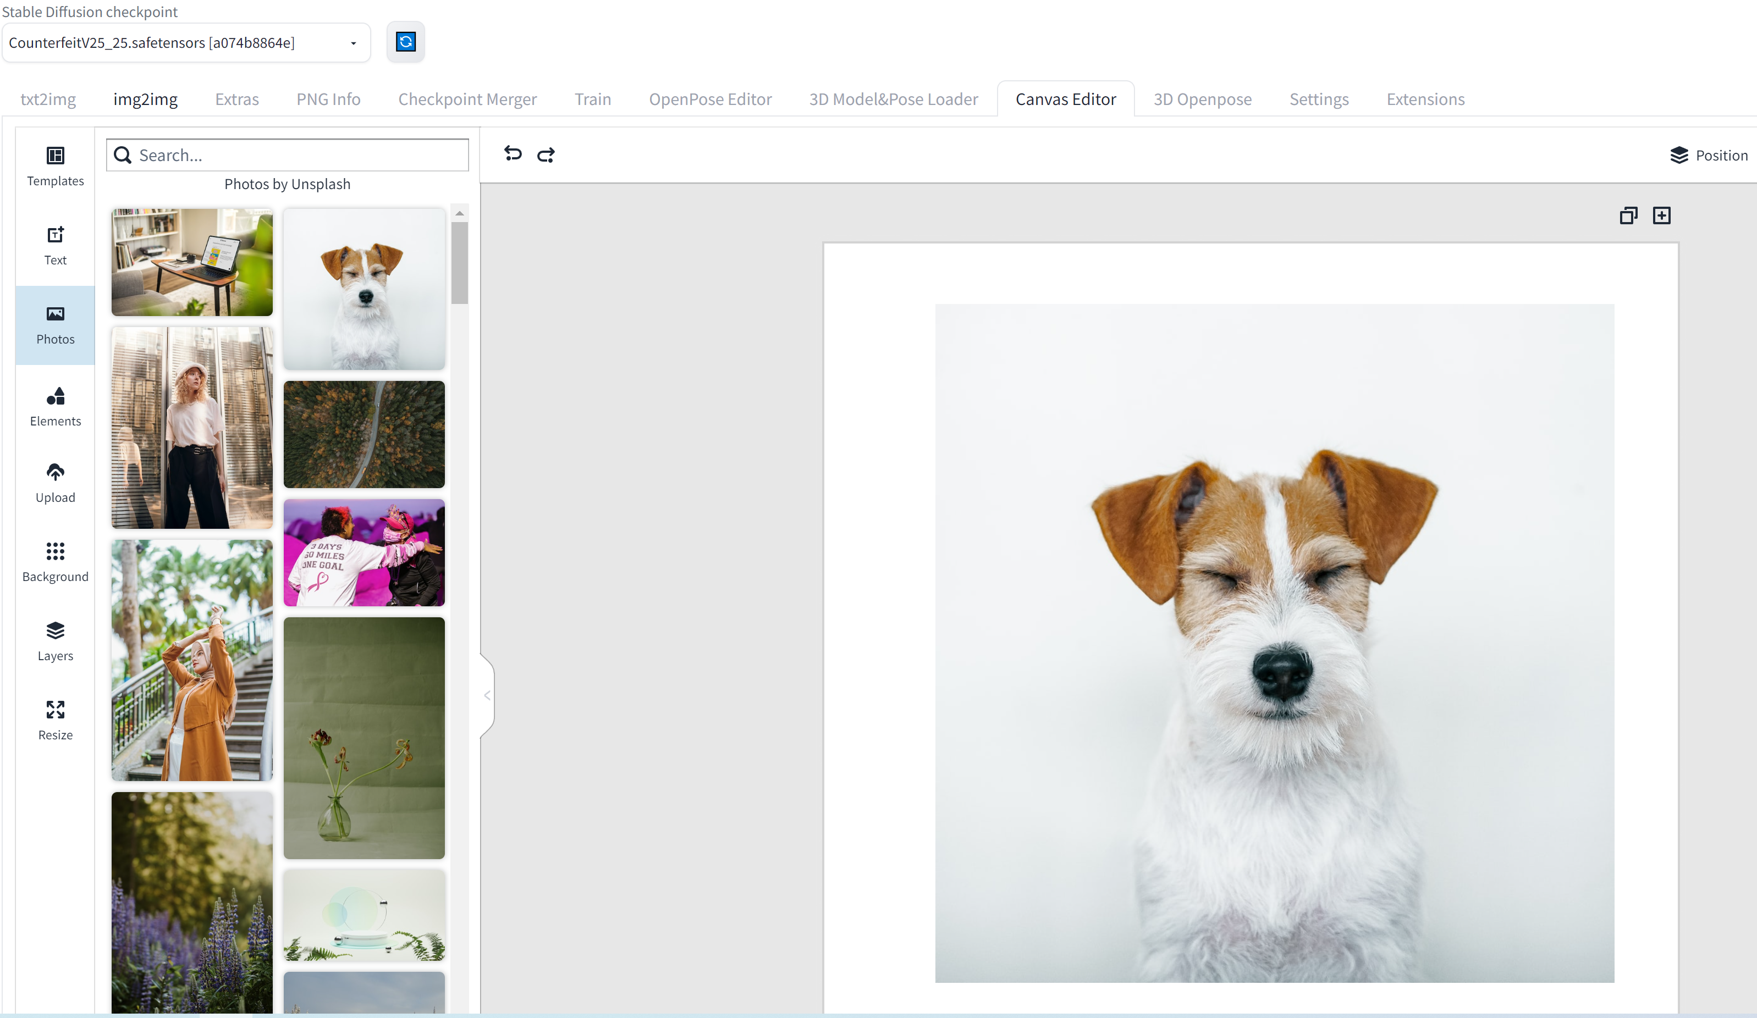Screen dimensions: 1757x1018
Task: Add a new canvas page
Action: [1661, 215]
